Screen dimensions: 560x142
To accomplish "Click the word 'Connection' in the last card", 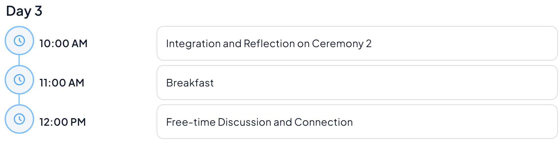I will pyautogui.click(x=324, y=122).
